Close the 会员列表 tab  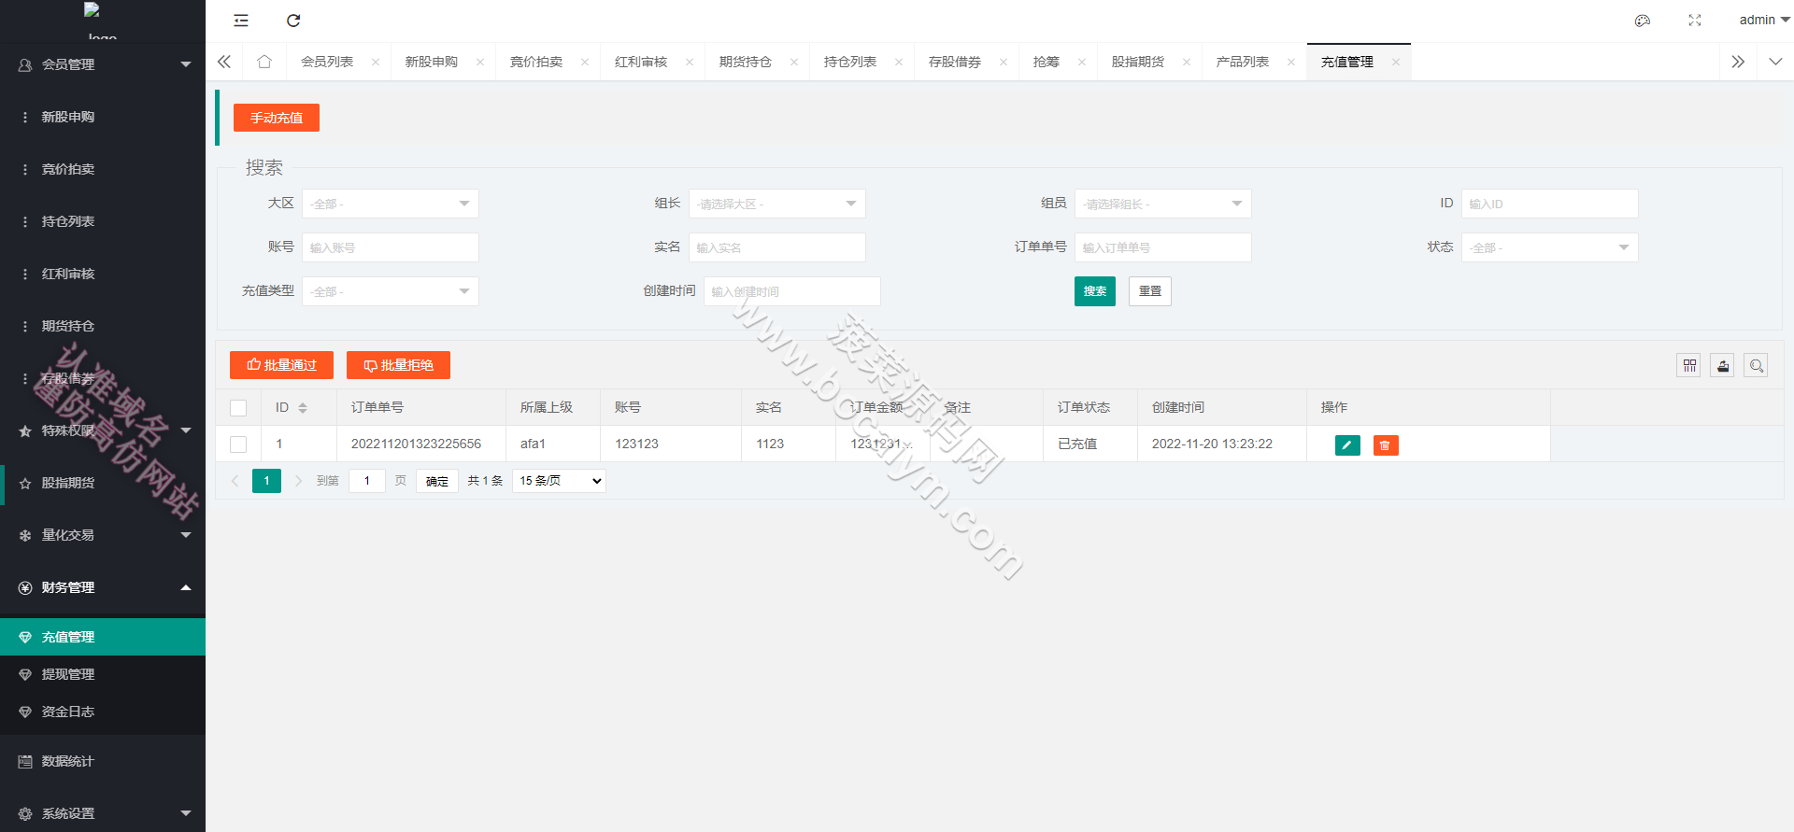click(x=376, y=63)
